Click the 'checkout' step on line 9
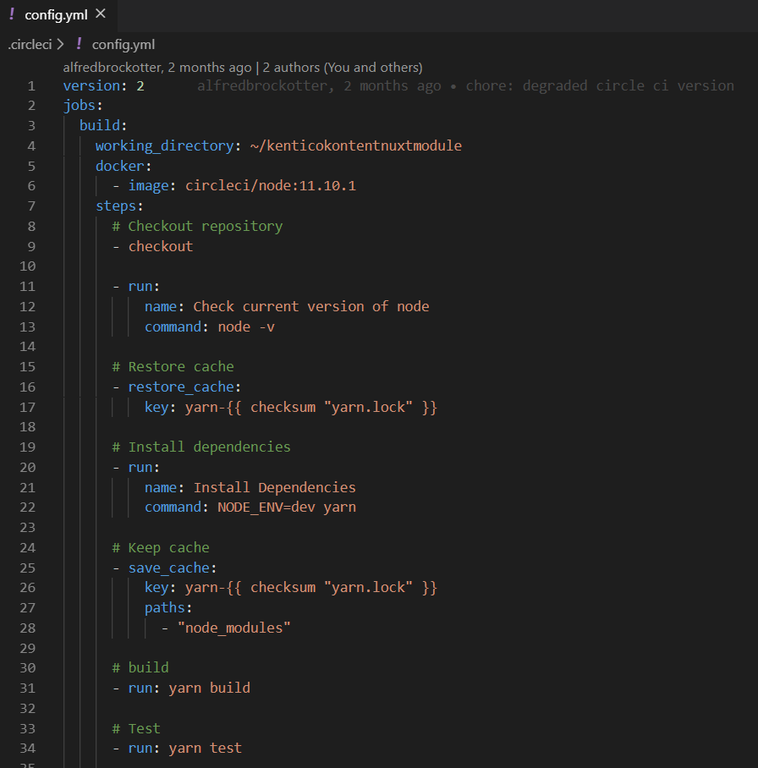This screenshot has width=758, height=768. click(x=161, y=246)
